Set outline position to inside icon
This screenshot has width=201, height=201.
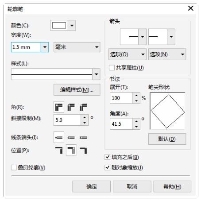(83, 150)
